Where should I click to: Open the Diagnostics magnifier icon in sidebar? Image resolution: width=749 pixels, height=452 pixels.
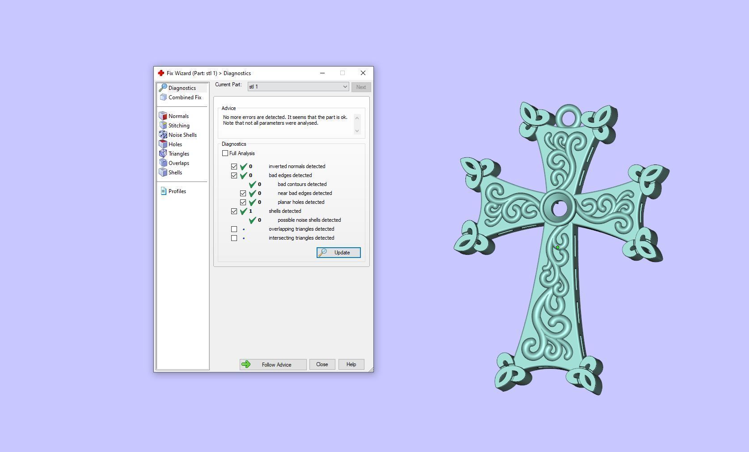coord(163,88)
